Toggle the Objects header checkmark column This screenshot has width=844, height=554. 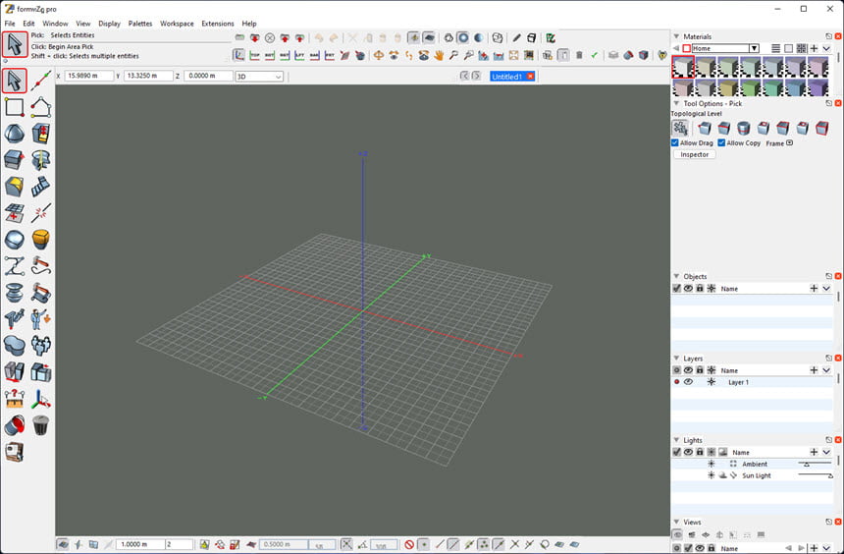[676, 289]
